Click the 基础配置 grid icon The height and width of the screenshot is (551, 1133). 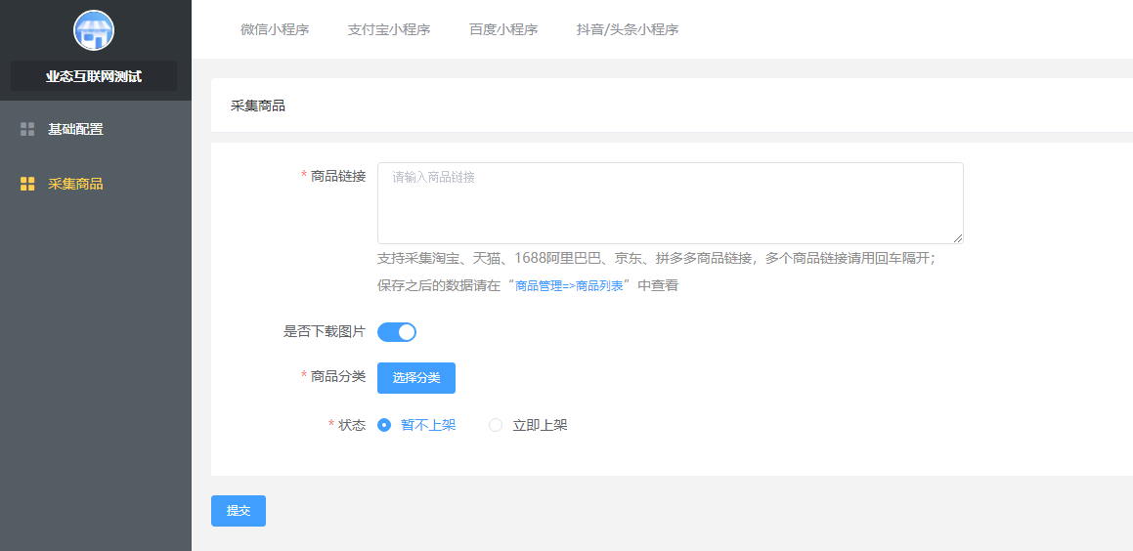click(27, 129)
